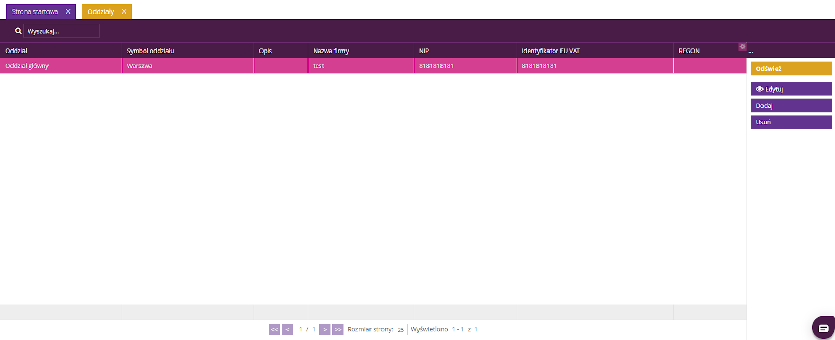The width and height of the screenshot is (835, 340).
Task: Close the Oddziały tab
Action: click(124, 11)
